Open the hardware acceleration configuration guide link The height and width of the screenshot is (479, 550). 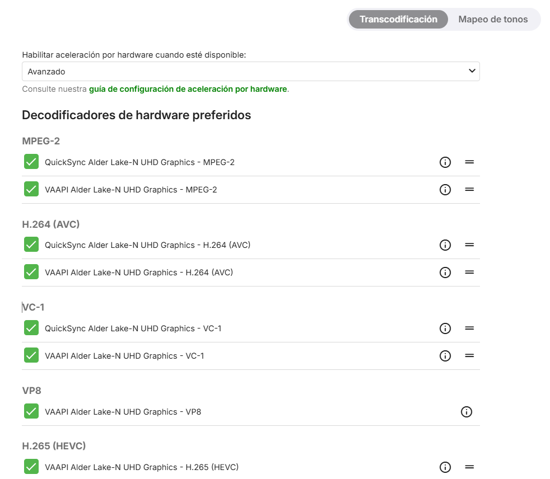(x=188, y=88)
